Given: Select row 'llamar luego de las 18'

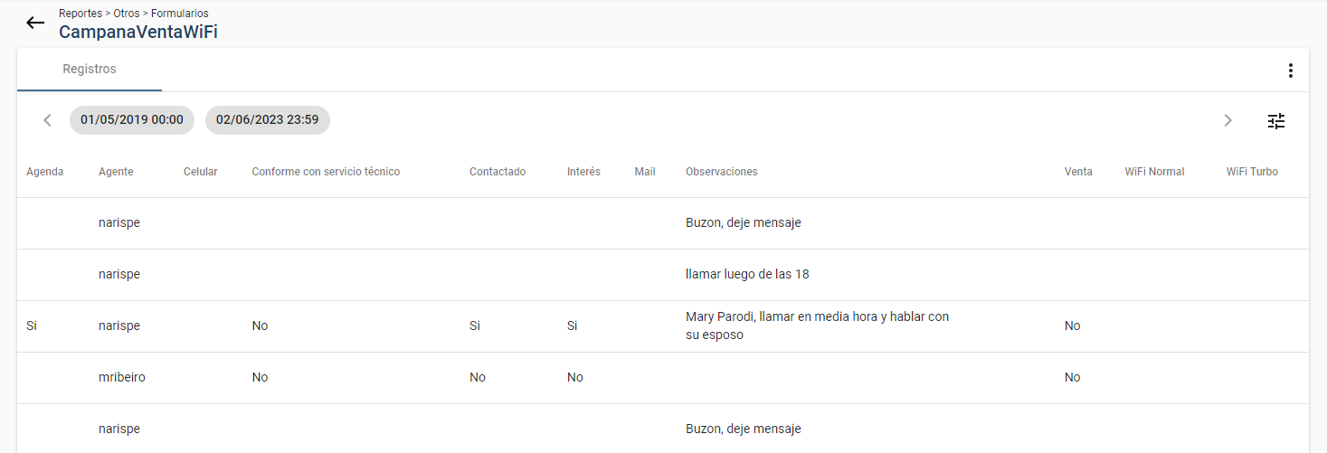Looking at the screenshot, I should 663,275.
